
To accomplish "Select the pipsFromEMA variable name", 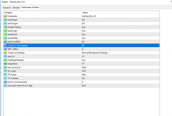I will (x=14, y=42).
